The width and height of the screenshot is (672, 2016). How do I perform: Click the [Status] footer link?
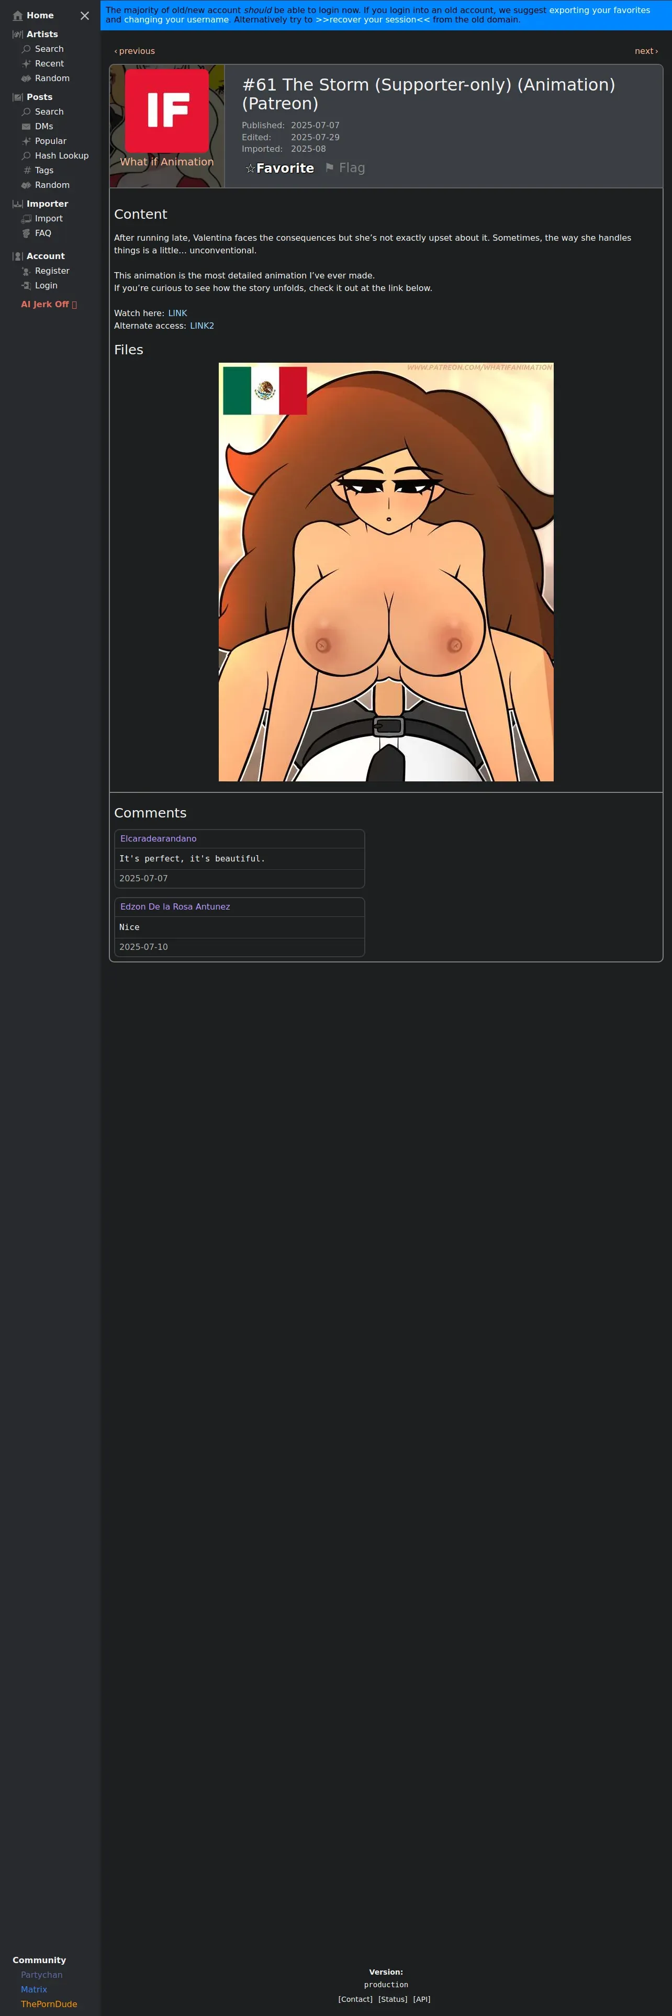tap(393, 2000)
